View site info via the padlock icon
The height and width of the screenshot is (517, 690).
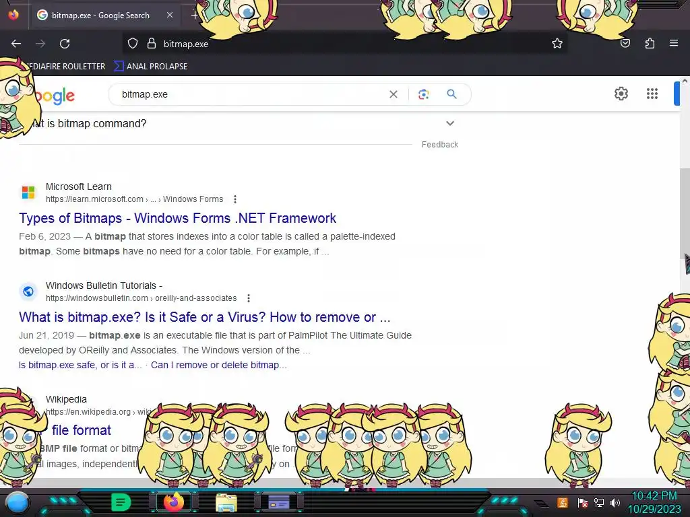[x=152, y=44]
